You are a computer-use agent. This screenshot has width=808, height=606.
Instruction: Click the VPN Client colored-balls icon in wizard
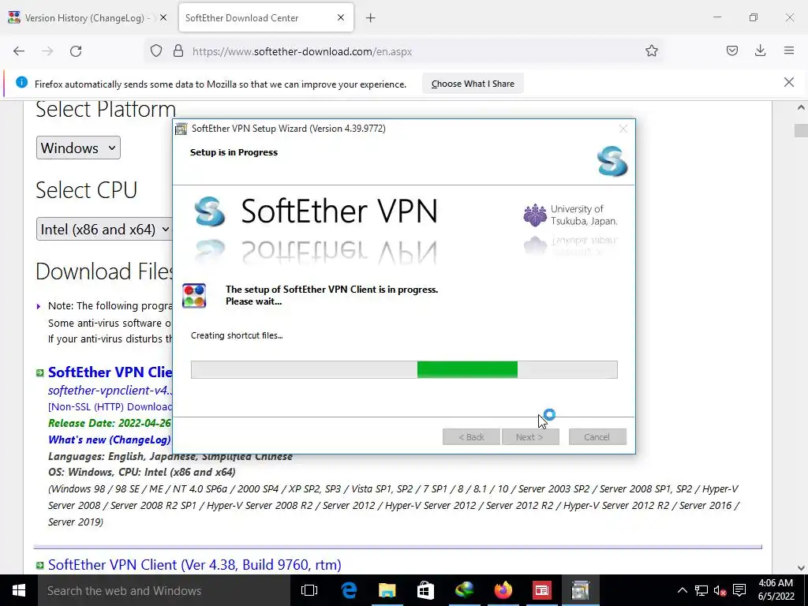pyautogui.click(x=194, y=296)
